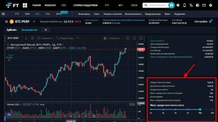Take a chart snapshot with camera icon
Screen dimensions: 218x122
141,38
